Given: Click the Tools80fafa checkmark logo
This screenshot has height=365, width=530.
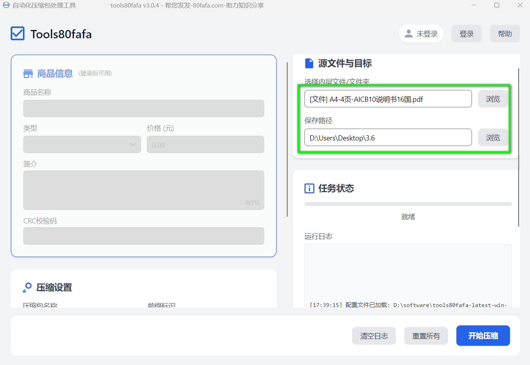Looking at the screenshot, I should [17, 34].
